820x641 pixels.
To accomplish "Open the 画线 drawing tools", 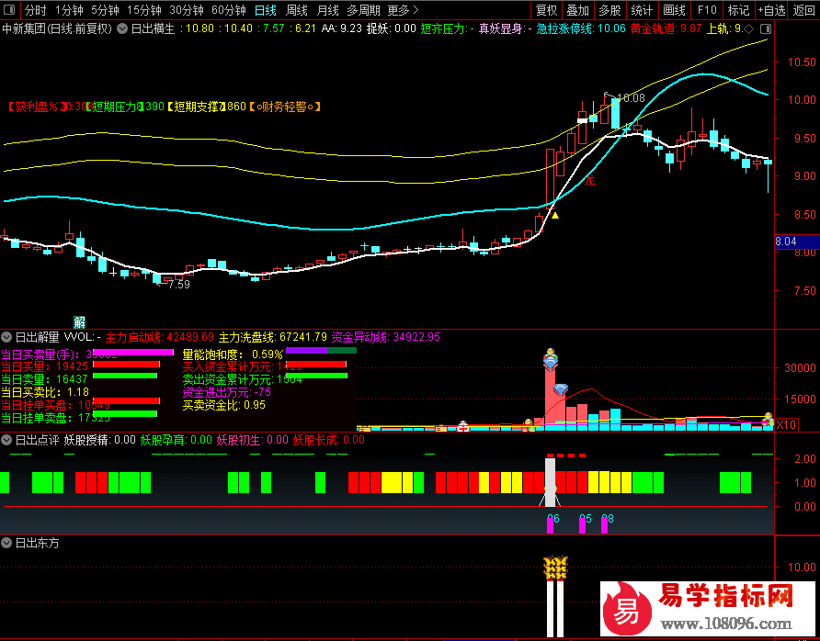I will (674, 11).
